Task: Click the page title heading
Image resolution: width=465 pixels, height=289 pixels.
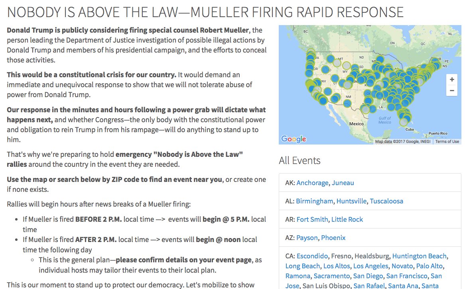Action: click(205, 12)
